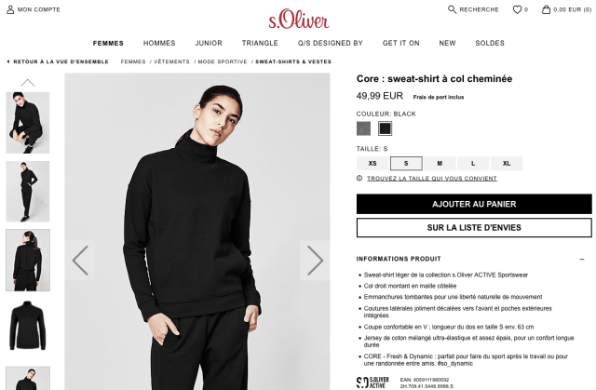The image size is (596, 390).
Task: Select size XL
Action: (x=507, y=163)
